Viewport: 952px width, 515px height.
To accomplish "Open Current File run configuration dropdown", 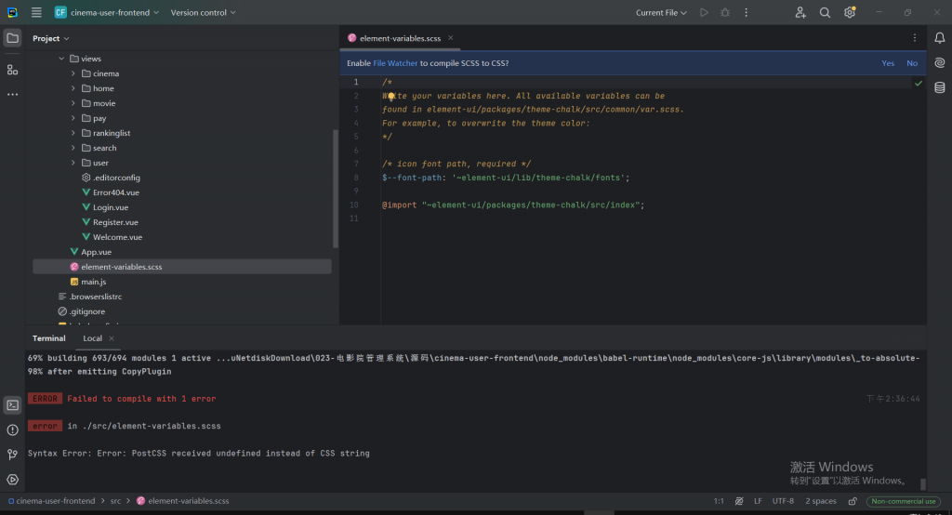I will [661, 12].
